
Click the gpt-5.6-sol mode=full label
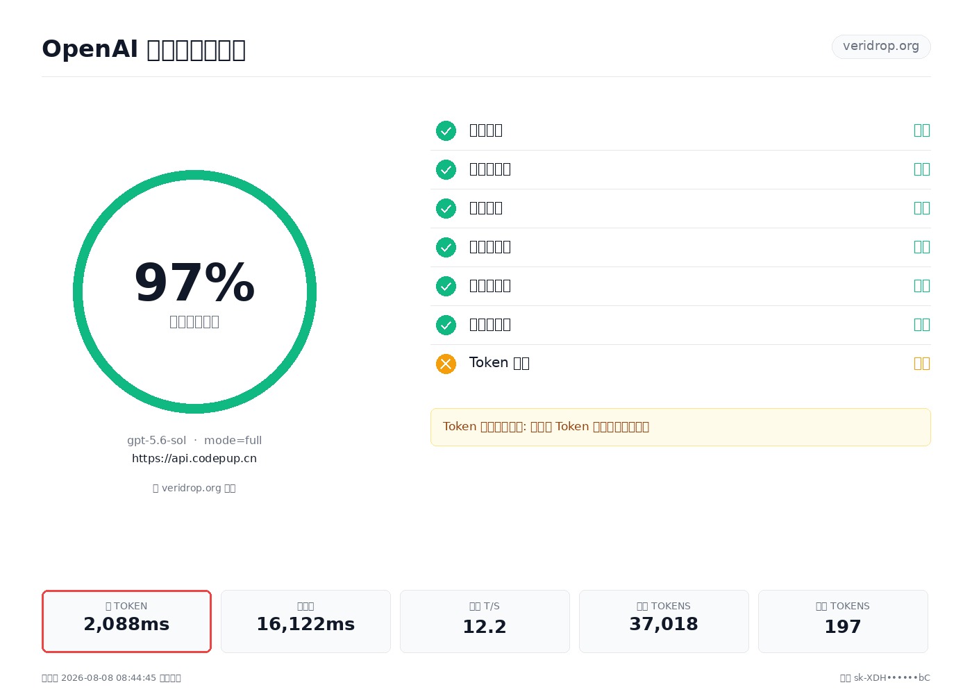pyautogui.click(x=194, y=441)
